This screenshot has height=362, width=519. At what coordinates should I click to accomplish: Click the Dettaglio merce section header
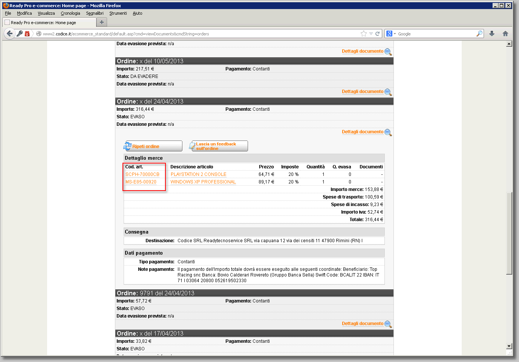[x=254, y=158]
